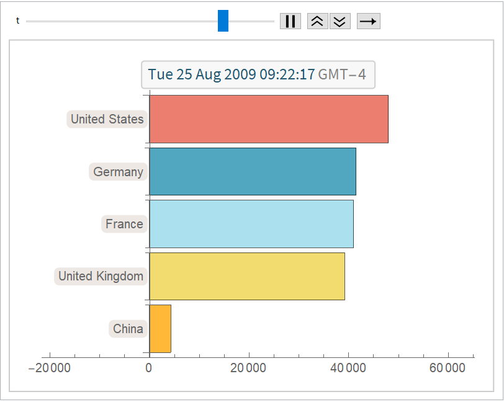Click the United States axis label
This screenshot has width=504, height=402.
tap(107, 119)
